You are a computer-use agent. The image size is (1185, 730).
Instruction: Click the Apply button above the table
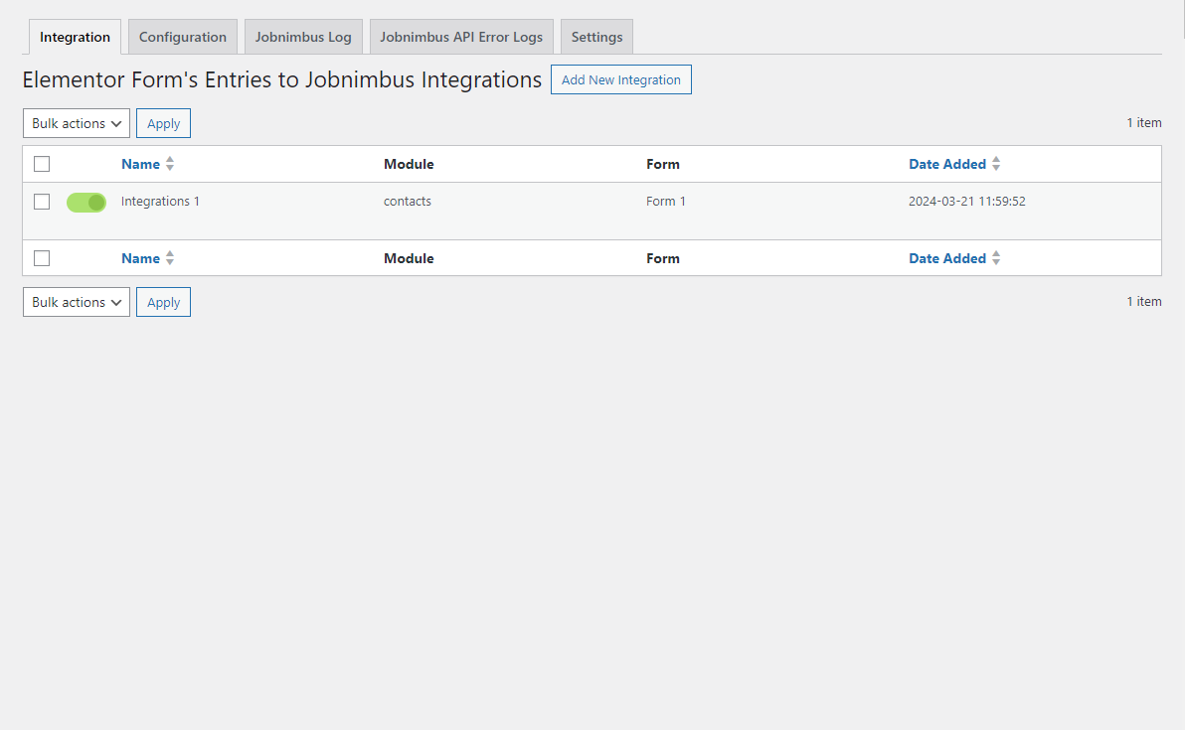163,123
